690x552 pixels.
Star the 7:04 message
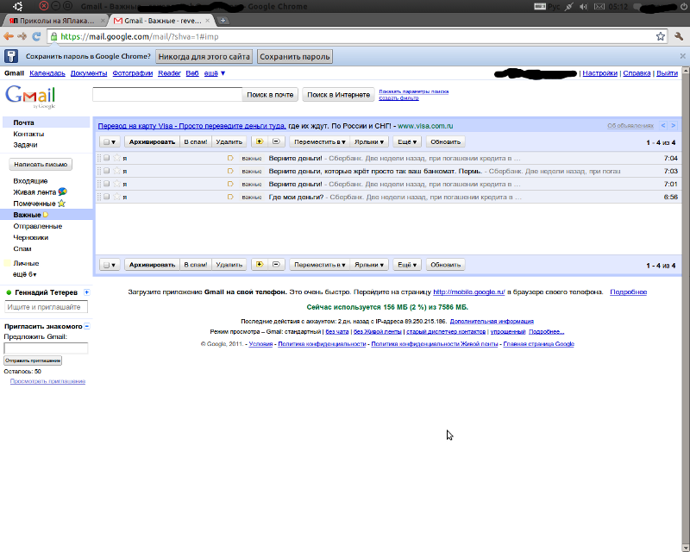116,158
